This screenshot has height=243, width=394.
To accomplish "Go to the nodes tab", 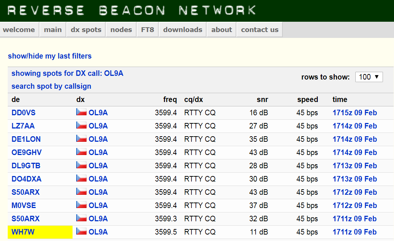I will (x=121, y=30).
